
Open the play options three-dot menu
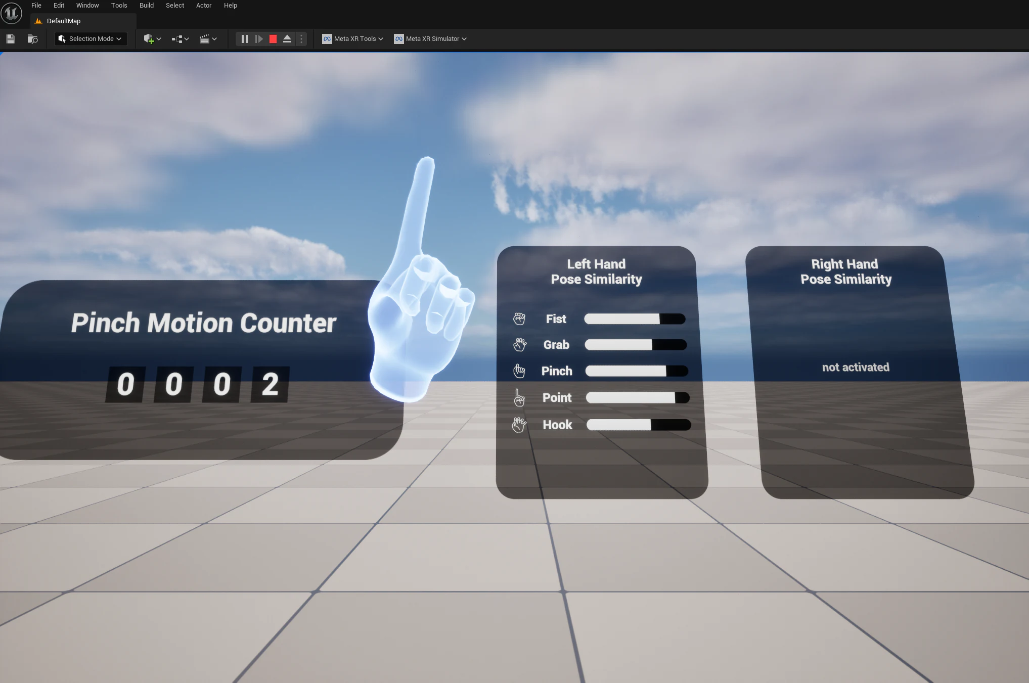tap(301, 39)
